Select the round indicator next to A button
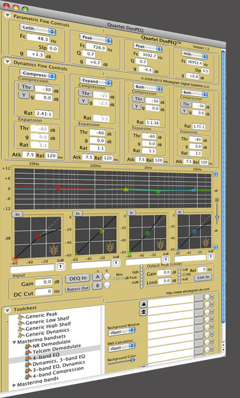The image size is (240, 398). [x=107, y=276]
